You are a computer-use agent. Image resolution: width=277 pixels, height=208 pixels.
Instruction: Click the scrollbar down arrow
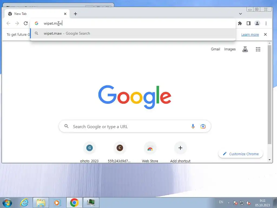pos(269,160)
